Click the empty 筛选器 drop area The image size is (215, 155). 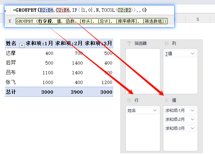[x=143, y=71]
